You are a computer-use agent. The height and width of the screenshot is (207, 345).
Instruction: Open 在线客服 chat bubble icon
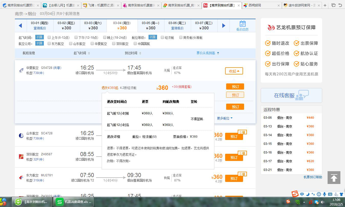[302, 95]
